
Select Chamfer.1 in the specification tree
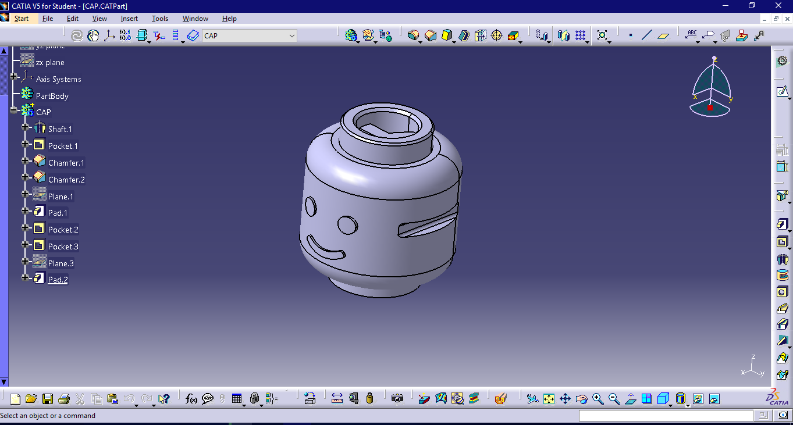[66, 163]
